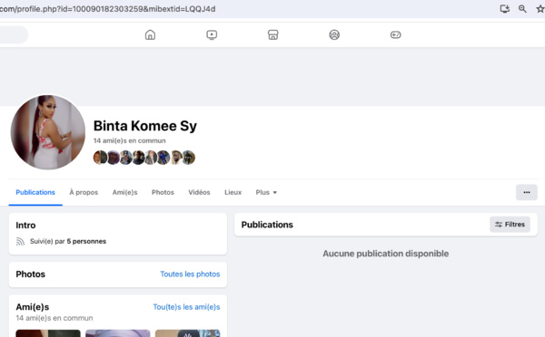The height and width of the screenshot is (337, 545).
Task: Open the Marketplace storefront icon
Action: (272, 34)
